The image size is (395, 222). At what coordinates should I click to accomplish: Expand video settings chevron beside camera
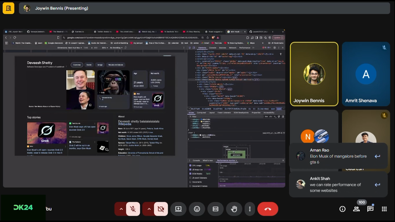pyautogui.click(x=149, y=209)
